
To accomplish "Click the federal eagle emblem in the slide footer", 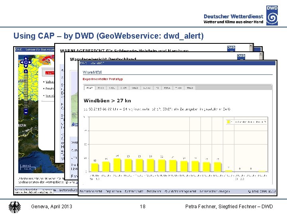I will point(15,207).
